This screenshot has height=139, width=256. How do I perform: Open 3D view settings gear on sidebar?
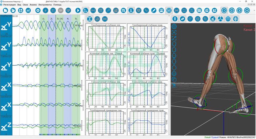[174, 26]
